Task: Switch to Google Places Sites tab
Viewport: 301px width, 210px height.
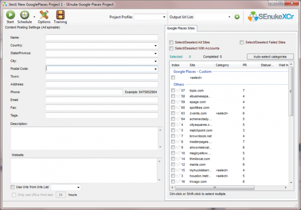Action: click(x=181, y=28)
